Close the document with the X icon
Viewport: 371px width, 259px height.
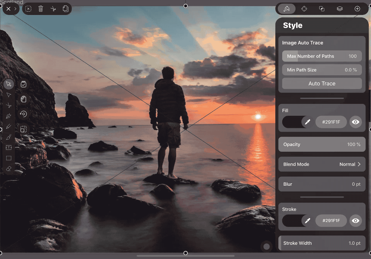point(8,9)
